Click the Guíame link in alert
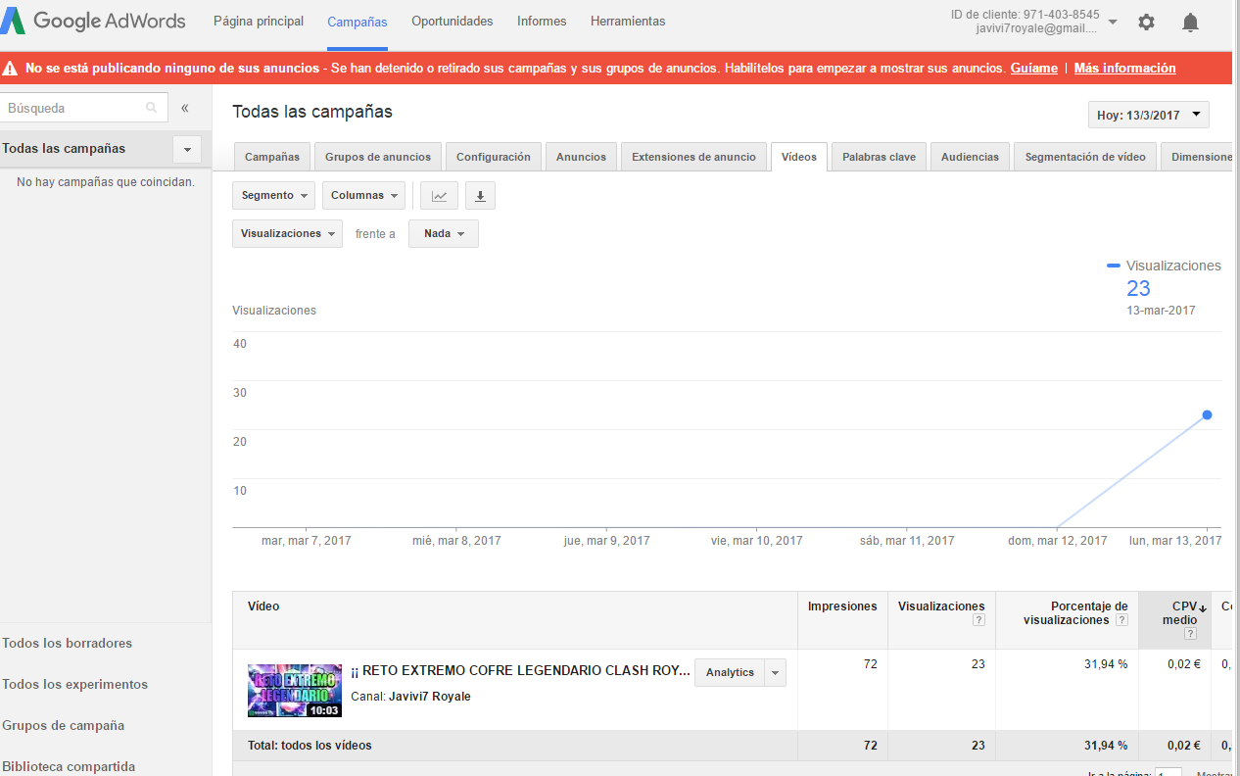The image size is (1240, 776). click(1034, 69)
